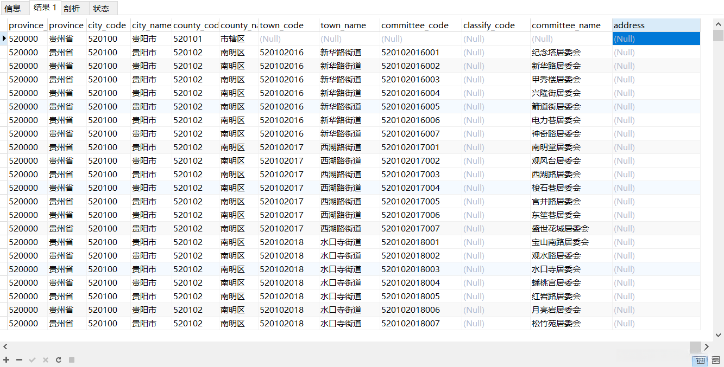Click the refresh icon in bottom toolbar
This screenshot has height=367, width=724.
tap(58, 360)
